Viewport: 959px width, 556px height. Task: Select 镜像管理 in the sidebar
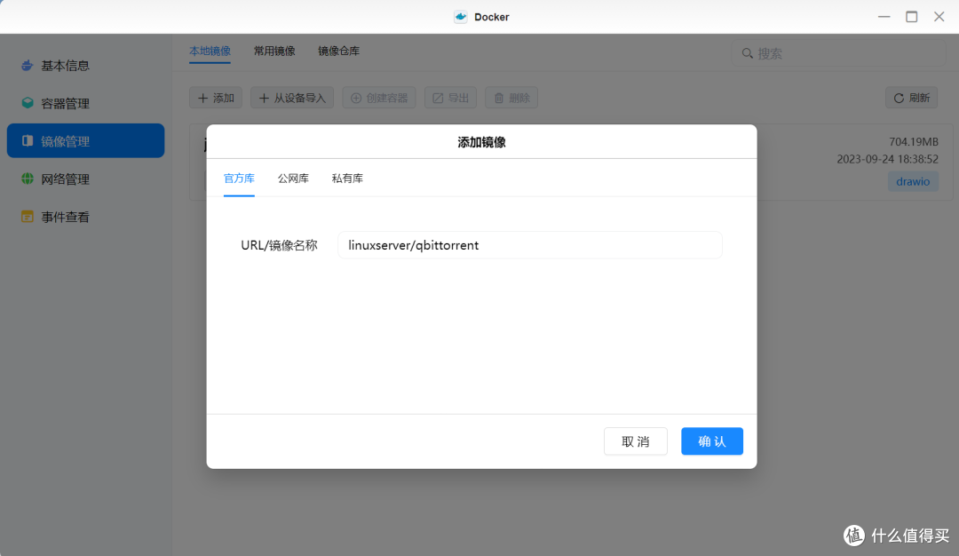pos(85,140)
